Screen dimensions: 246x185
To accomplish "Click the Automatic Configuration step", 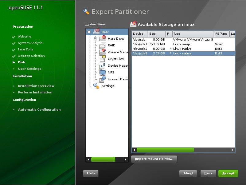I will 39,110.
